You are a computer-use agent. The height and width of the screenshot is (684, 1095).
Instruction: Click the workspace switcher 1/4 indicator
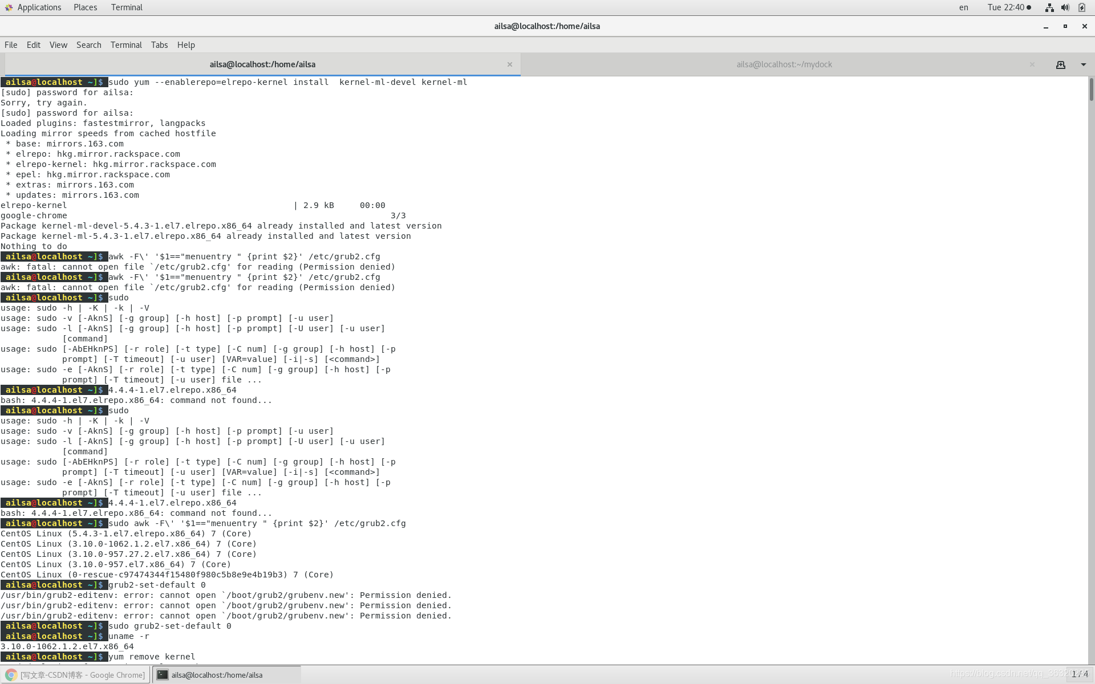[x=1079, y=674]
